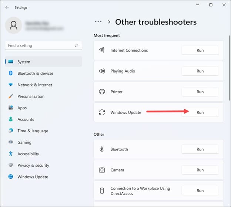Open the System settings category
The width and height of the screenshot is (231, 207).
tap(44, 62)
